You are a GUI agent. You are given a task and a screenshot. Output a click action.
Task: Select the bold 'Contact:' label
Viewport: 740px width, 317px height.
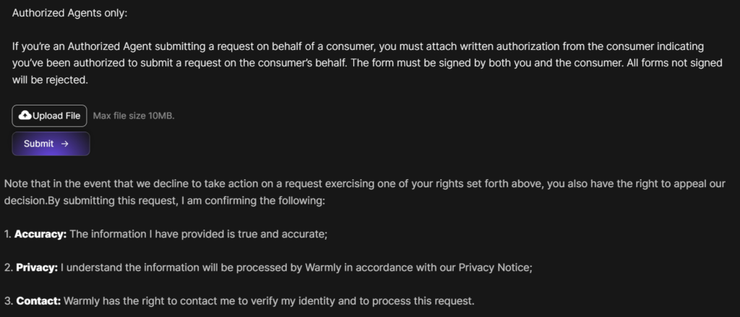click(38, 300)
